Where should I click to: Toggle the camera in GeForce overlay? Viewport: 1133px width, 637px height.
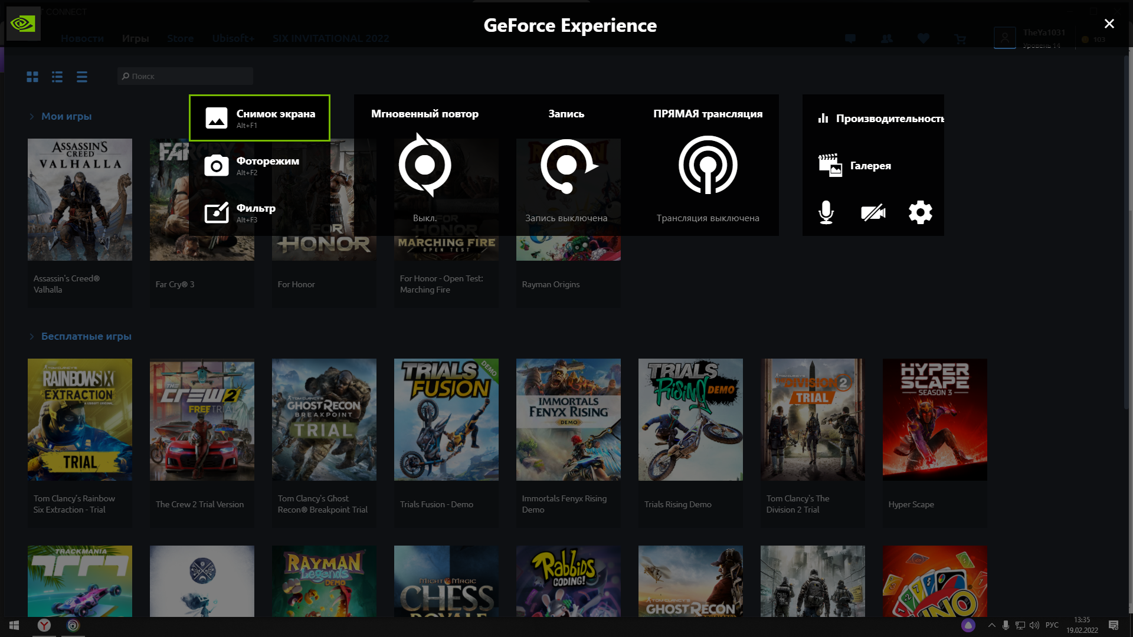[873, 212]
